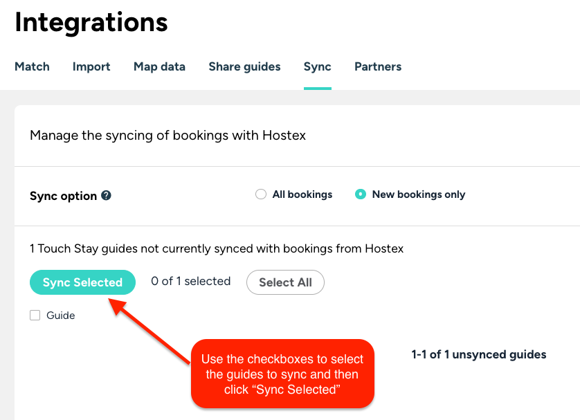The image size is (580, 420).
Task: Click the Sync option help question-mark icon
Action: [106, 195]
